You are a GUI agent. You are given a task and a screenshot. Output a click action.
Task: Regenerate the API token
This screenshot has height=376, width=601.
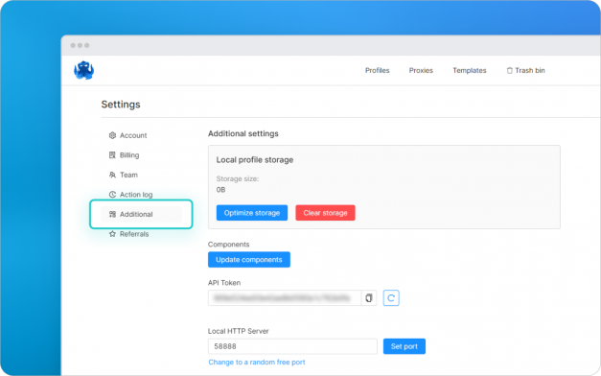pos(391,298)
